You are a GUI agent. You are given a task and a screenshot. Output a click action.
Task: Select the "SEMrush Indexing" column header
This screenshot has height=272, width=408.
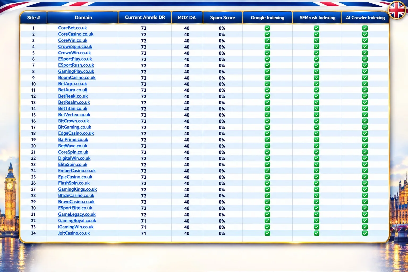click(x=317, y=18)
